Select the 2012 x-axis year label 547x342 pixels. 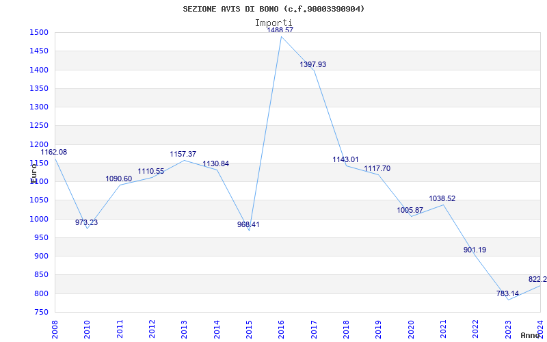(x=152, y=330)
